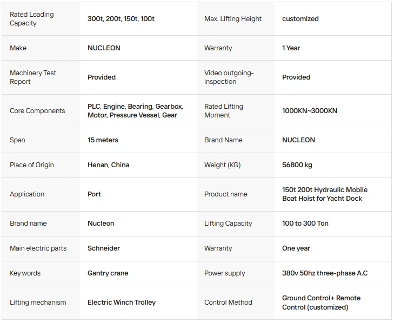Select the 300t, 200t, 150t, 100t value
Viewport: 394px width, 322px height.
pos(121,18)
